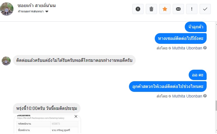
Task: Click the first Muthita Ubonban sender name
Action: point(187,48)
